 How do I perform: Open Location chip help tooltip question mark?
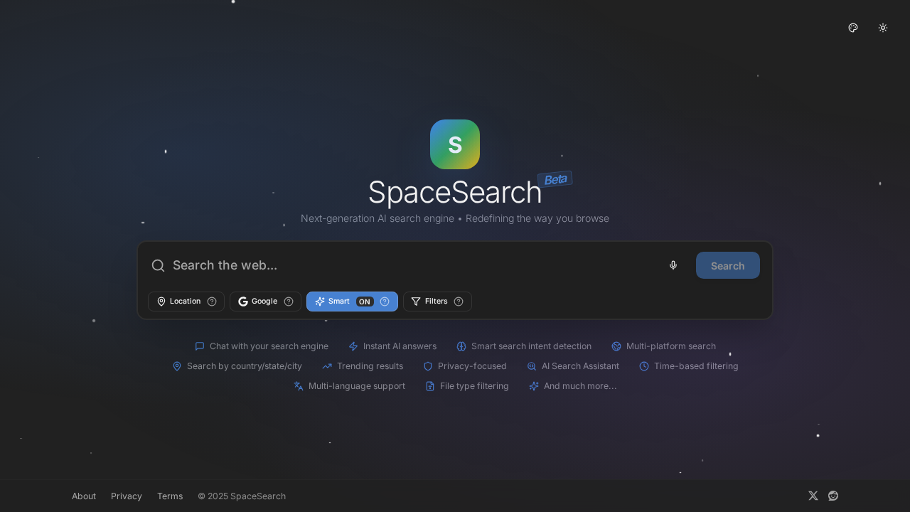click(212, 302)
